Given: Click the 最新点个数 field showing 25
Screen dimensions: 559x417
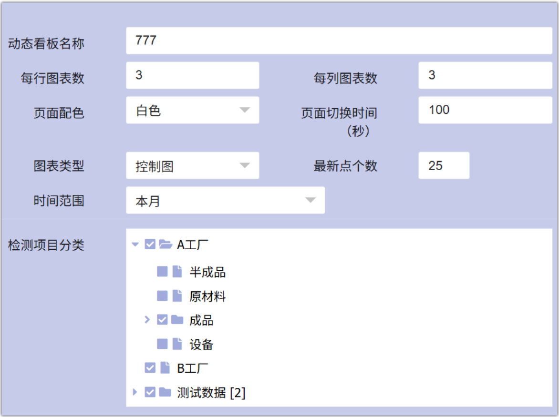Looking at the screenshot, I should pos(444,166).
